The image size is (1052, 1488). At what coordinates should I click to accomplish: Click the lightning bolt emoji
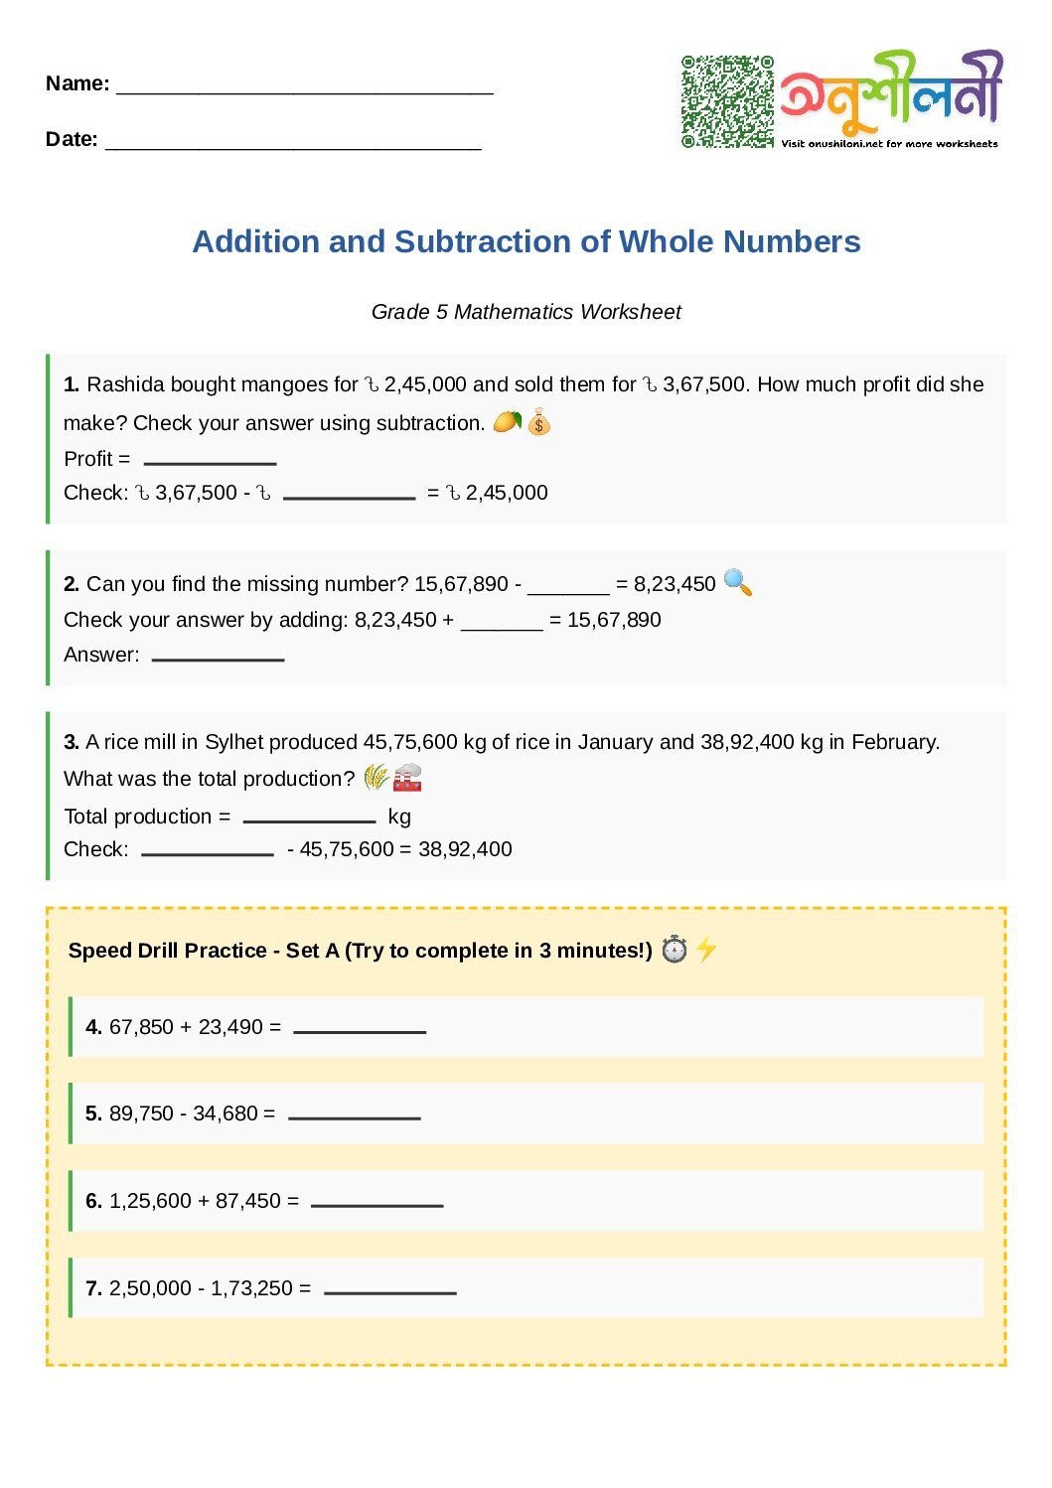point(706,949)
